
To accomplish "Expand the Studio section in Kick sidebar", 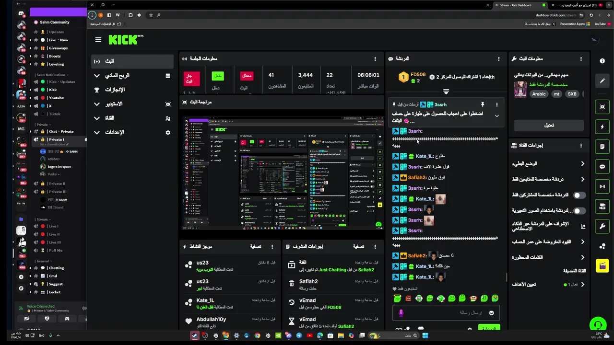I will pos(97,104).
